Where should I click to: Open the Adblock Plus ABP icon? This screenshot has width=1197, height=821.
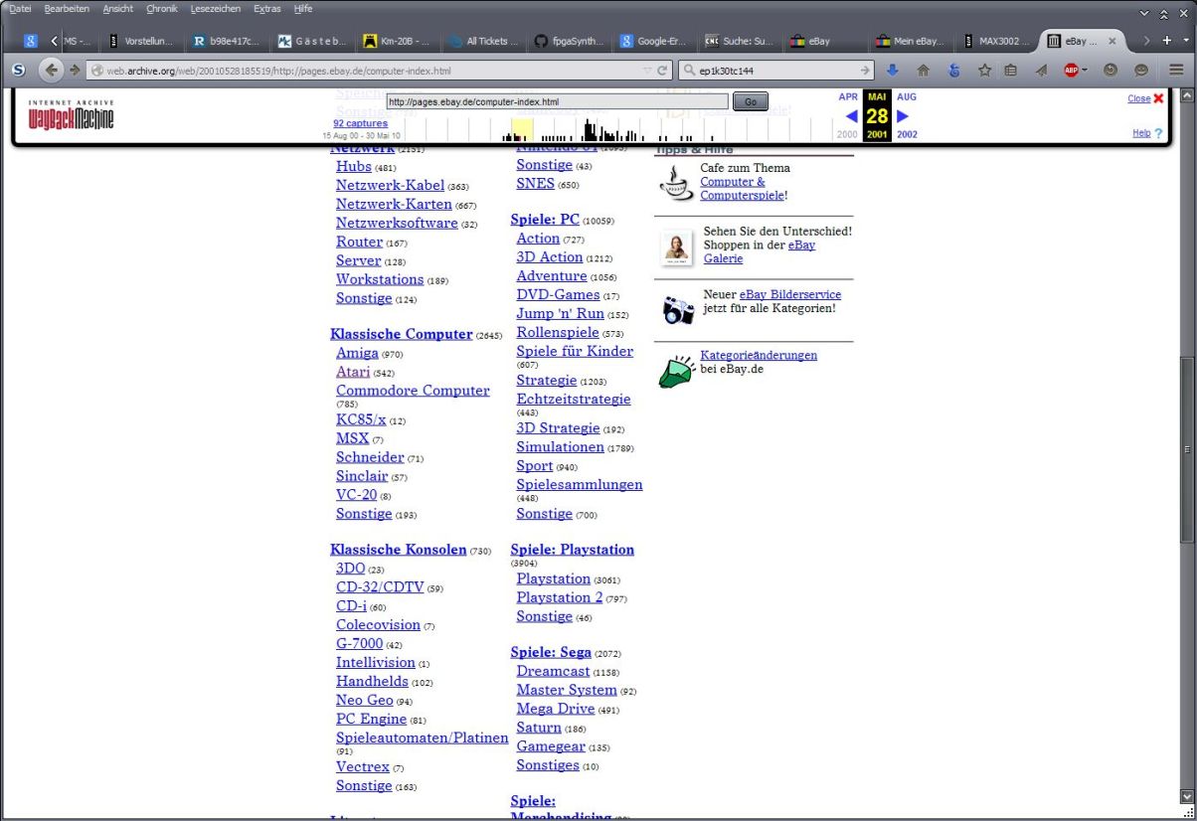tap(1072, 71)
